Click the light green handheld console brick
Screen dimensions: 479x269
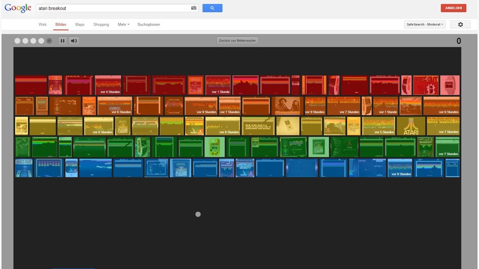click(215, 147)
